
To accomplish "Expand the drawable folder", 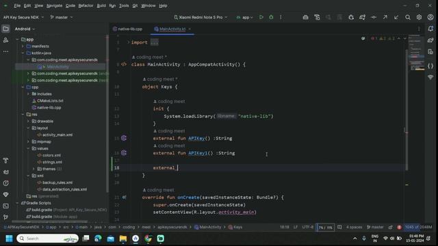I will coord(28,122).
